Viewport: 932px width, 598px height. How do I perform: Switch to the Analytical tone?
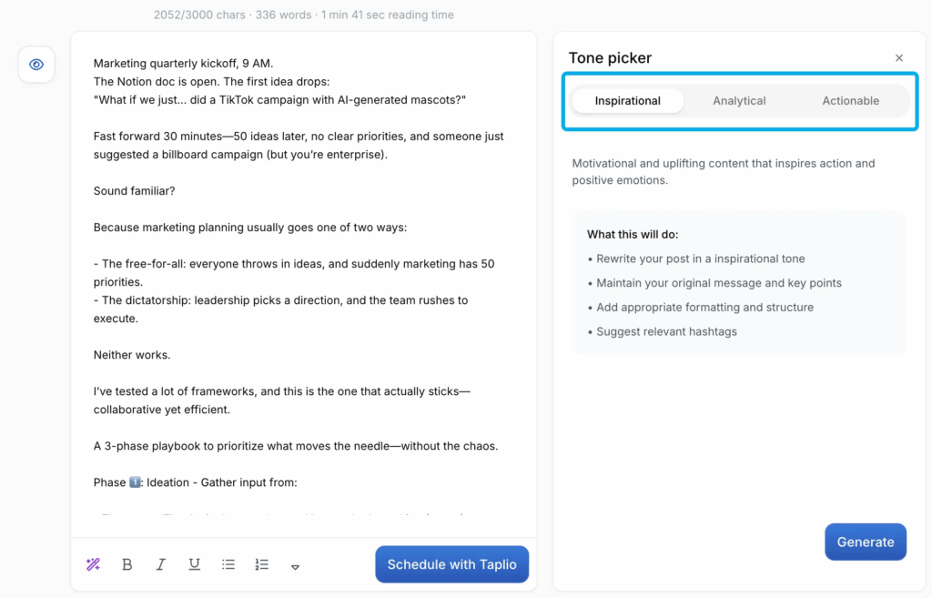pyautogui.click(x=739, y=101)
